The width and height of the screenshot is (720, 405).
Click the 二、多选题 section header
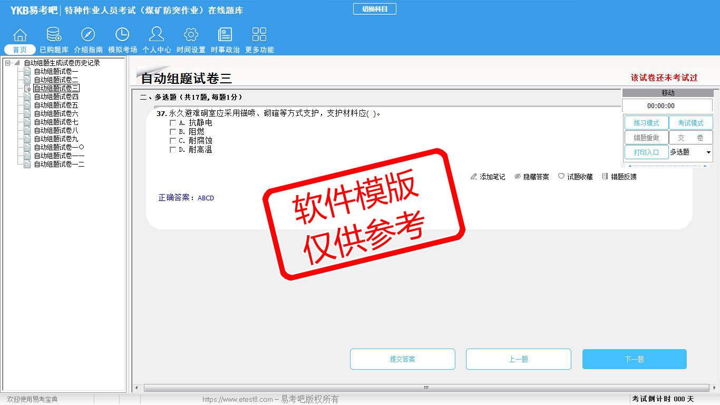(191, 97)
